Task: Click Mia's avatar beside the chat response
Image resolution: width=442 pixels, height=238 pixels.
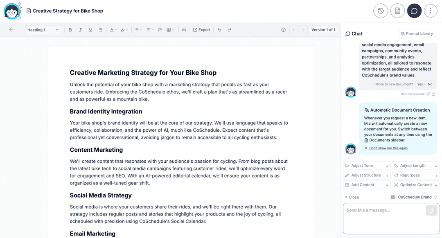Action: pyautogui.click(x=351, y=92)
